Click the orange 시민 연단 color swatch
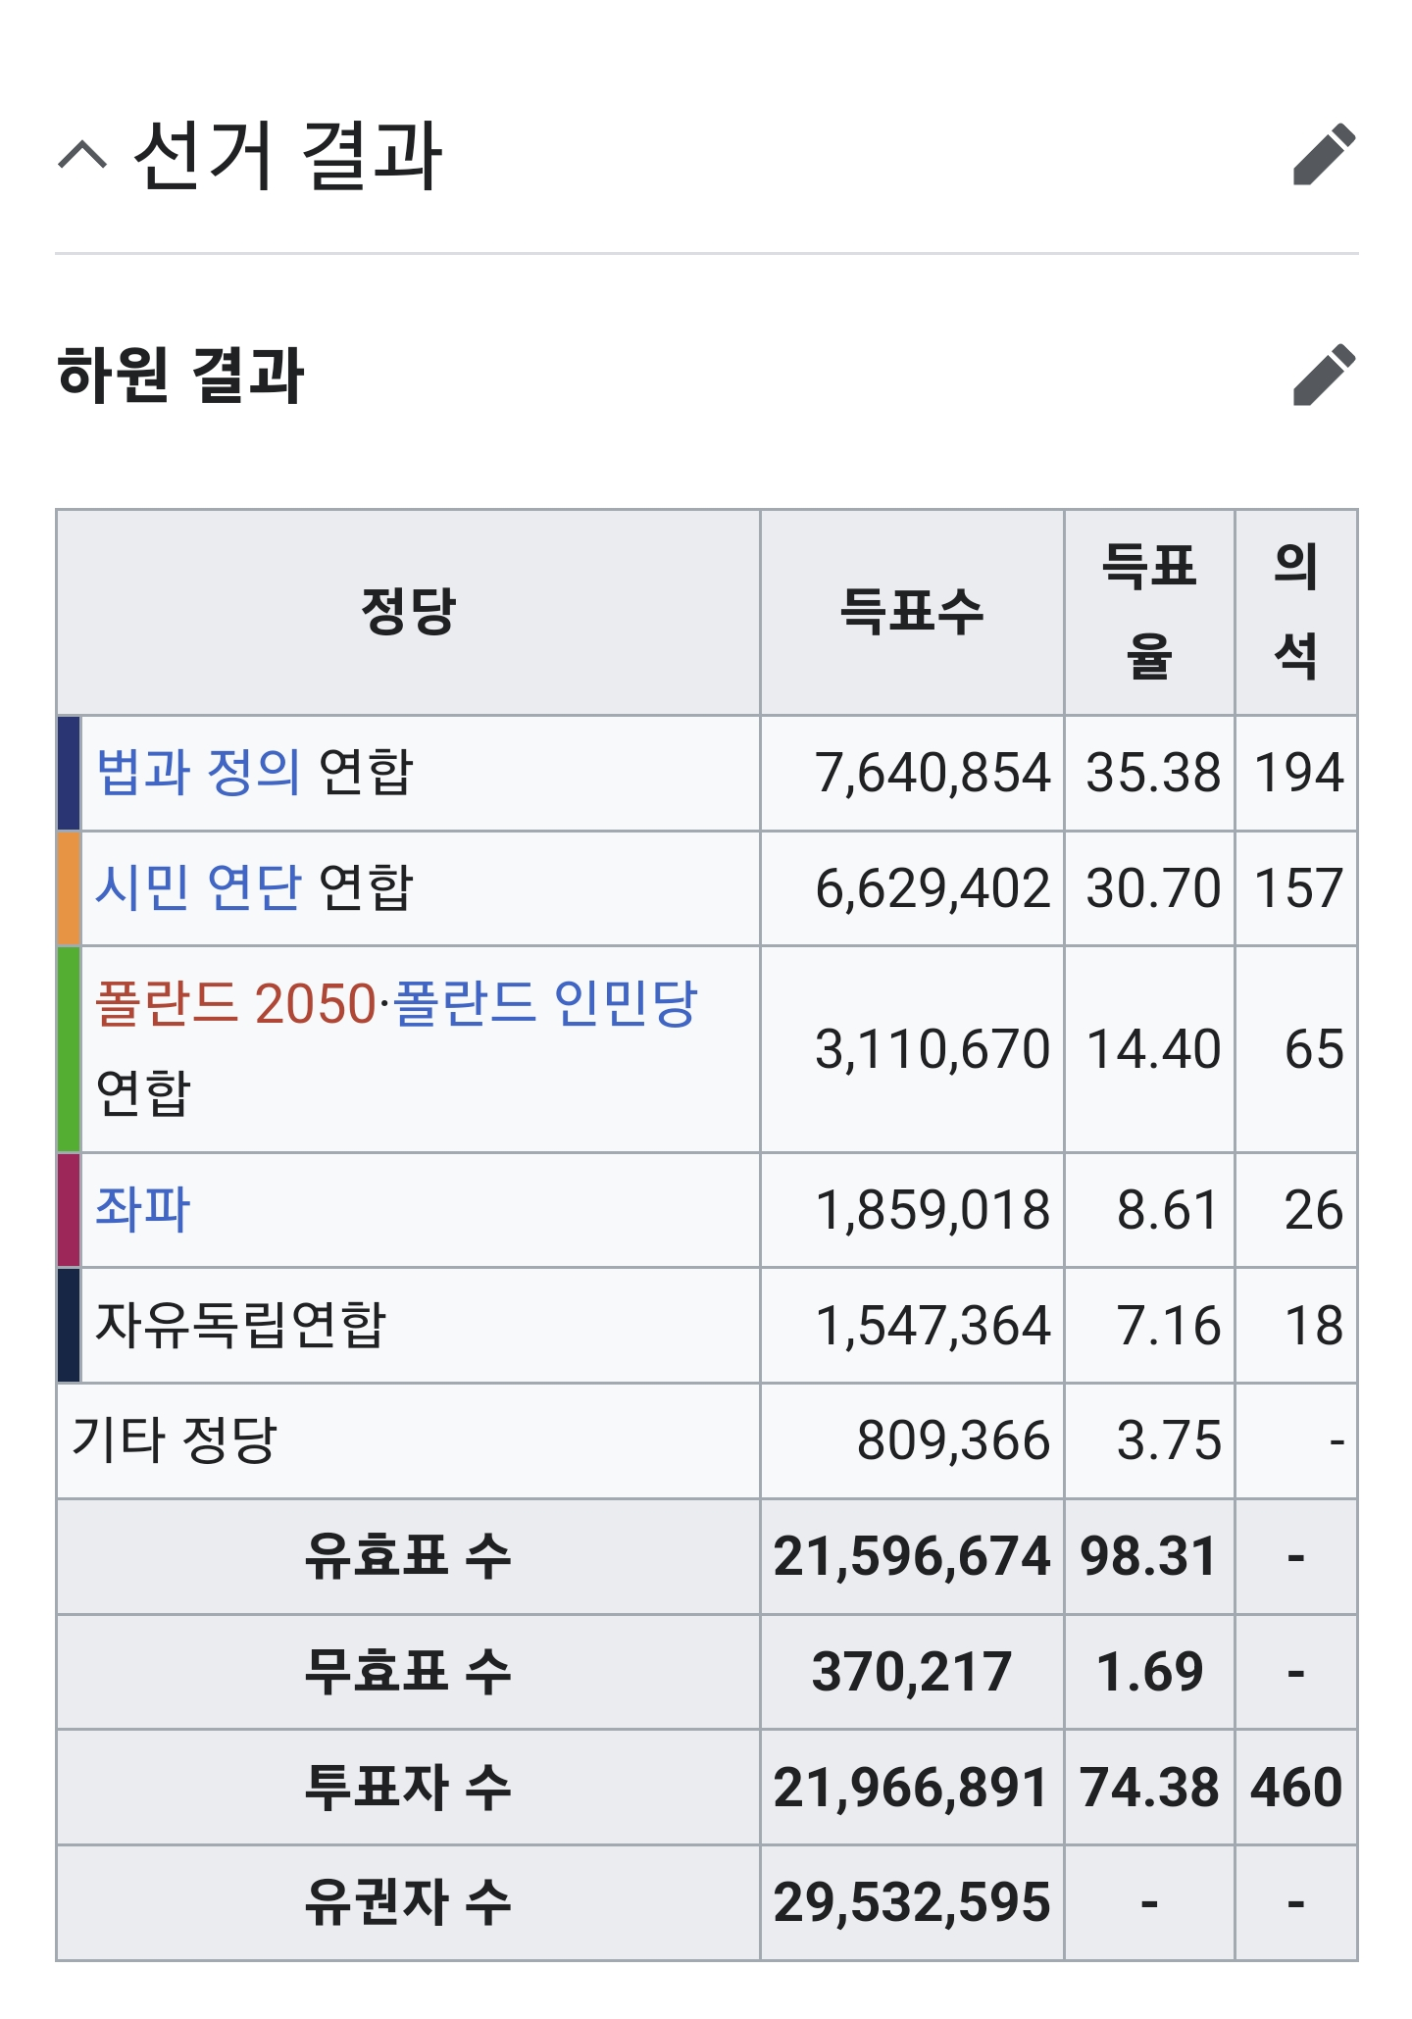1412x2019 pixels. [x=69, y=888]
